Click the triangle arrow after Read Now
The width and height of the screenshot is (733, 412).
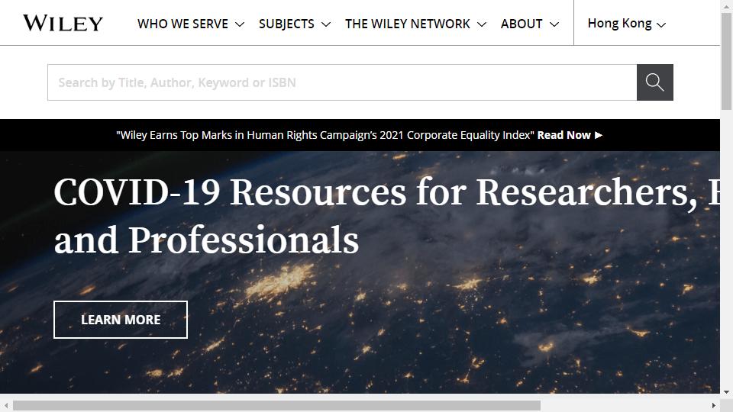599,135
